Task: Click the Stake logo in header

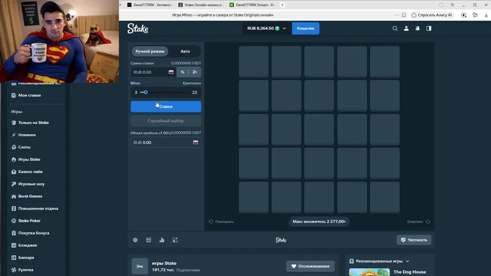Action: 138,29
